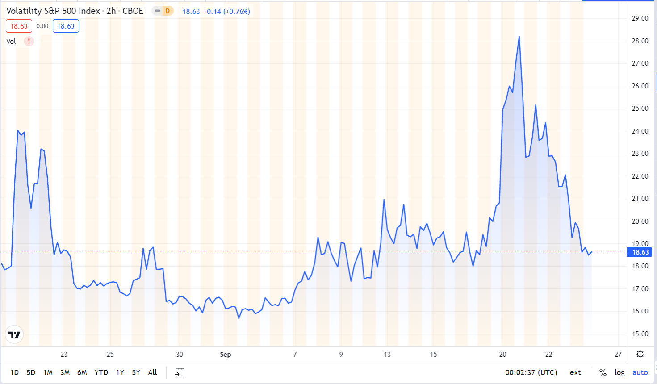Click the chart peak near 28.00
Viewport: 657px width, 384px height.
pyautogui.click(x=519, y=37)
